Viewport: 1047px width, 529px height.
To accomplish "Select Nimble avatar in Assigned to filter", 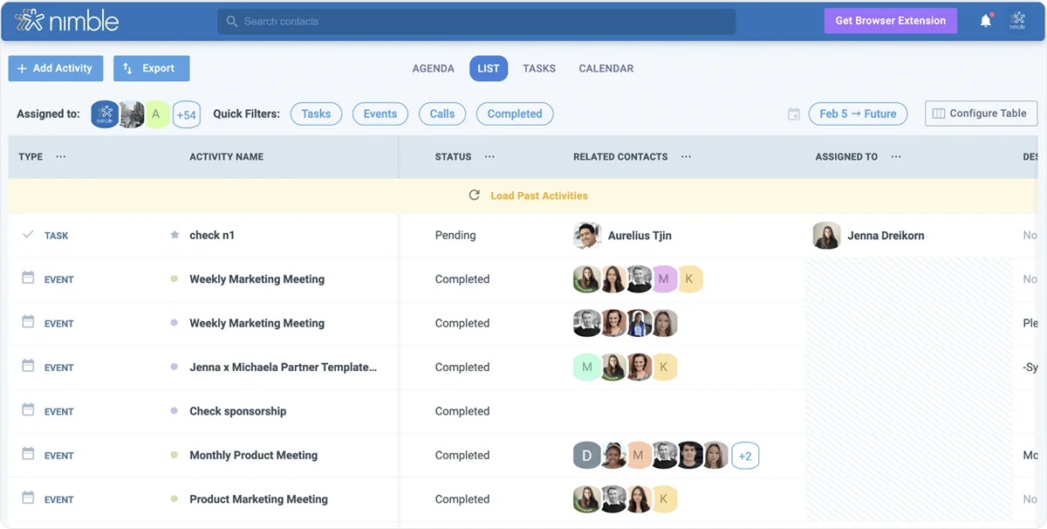I will pyautogui.click(x=105, y=113).
